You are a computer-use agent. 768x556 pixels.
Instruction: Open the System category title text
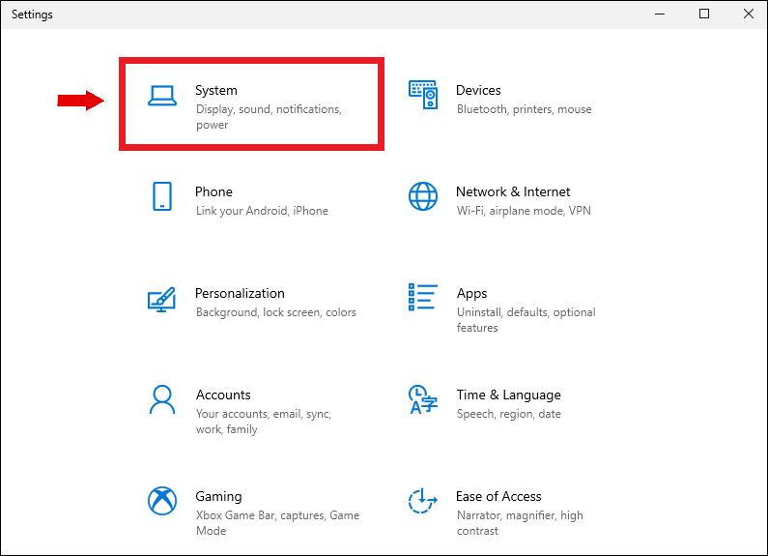coord(215,90)
